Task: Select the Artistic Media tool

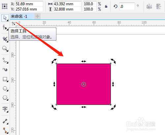Action: coord(5,69)
